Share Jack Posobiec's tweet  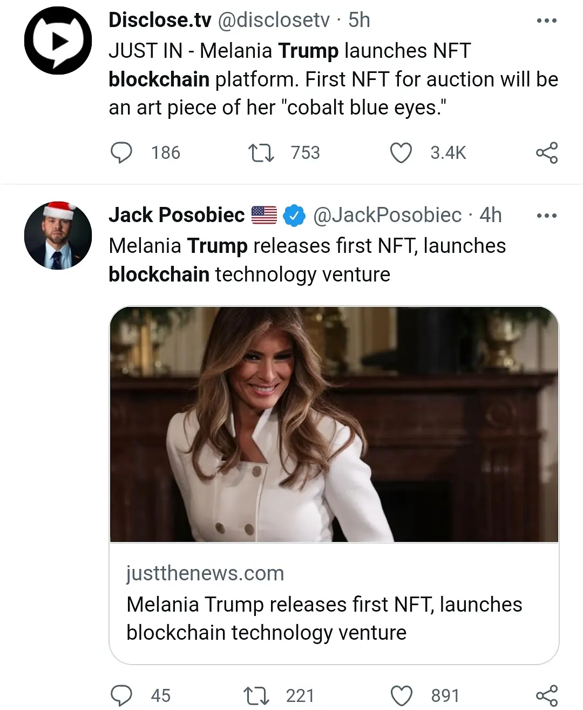click(x=547, y=695)
